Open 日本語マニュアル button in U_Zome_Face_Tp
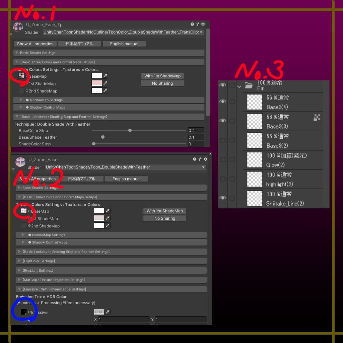The height and width of the screenshot is (343, 343). coord(79,44)
